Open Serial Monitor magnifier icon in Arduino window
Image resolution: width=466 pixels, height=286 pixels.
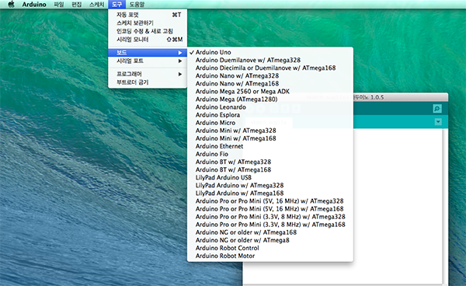click(437, 109)
